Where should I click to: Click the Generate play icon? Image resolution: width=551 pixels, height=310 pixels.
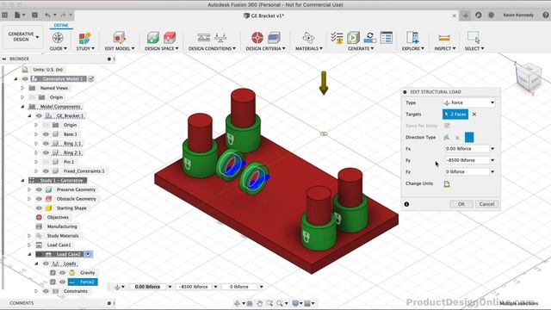click(x=353, y=38)
